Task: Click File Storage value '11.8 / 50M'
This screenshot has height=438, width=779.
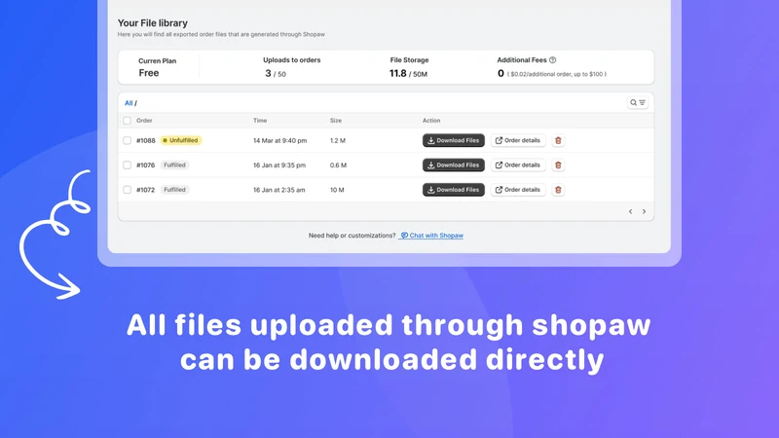Action: pyautogui.click(x=408, y=74)
